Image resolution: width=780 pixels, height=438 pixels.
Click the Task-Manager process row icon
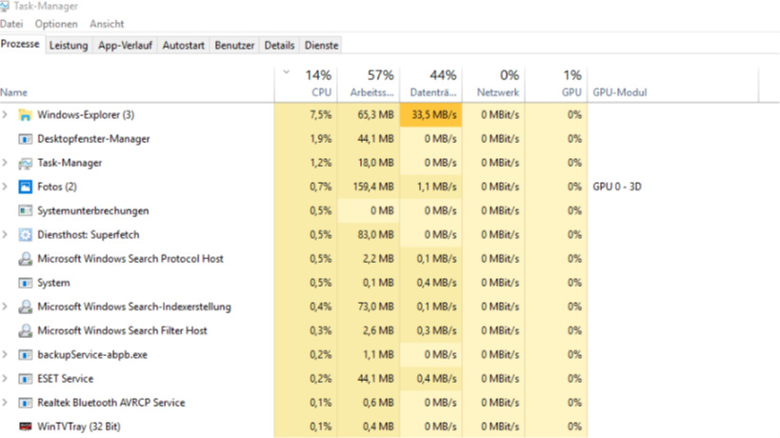pyautogui.click(x=25, y=163)
